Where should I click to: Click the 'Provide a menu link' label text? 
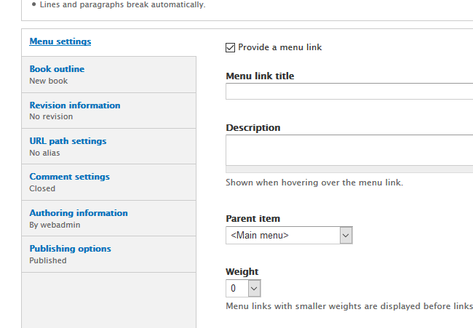[x=279, y=47]
